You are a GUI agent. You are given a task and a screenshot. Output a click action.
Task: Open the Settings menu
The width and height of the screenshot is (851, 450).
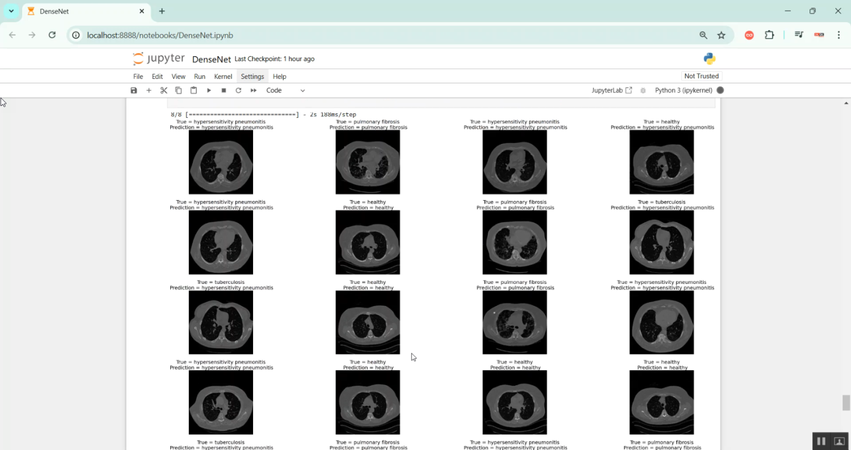(252, 77)
